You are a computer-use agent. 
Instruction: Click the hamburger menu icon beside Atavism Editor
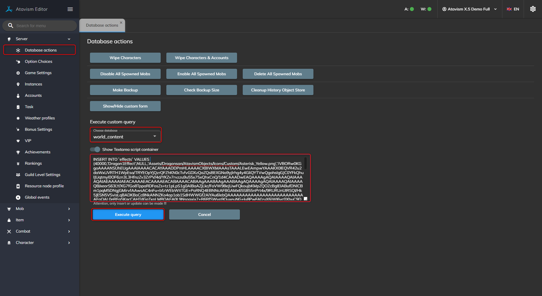tap(70, 9)
